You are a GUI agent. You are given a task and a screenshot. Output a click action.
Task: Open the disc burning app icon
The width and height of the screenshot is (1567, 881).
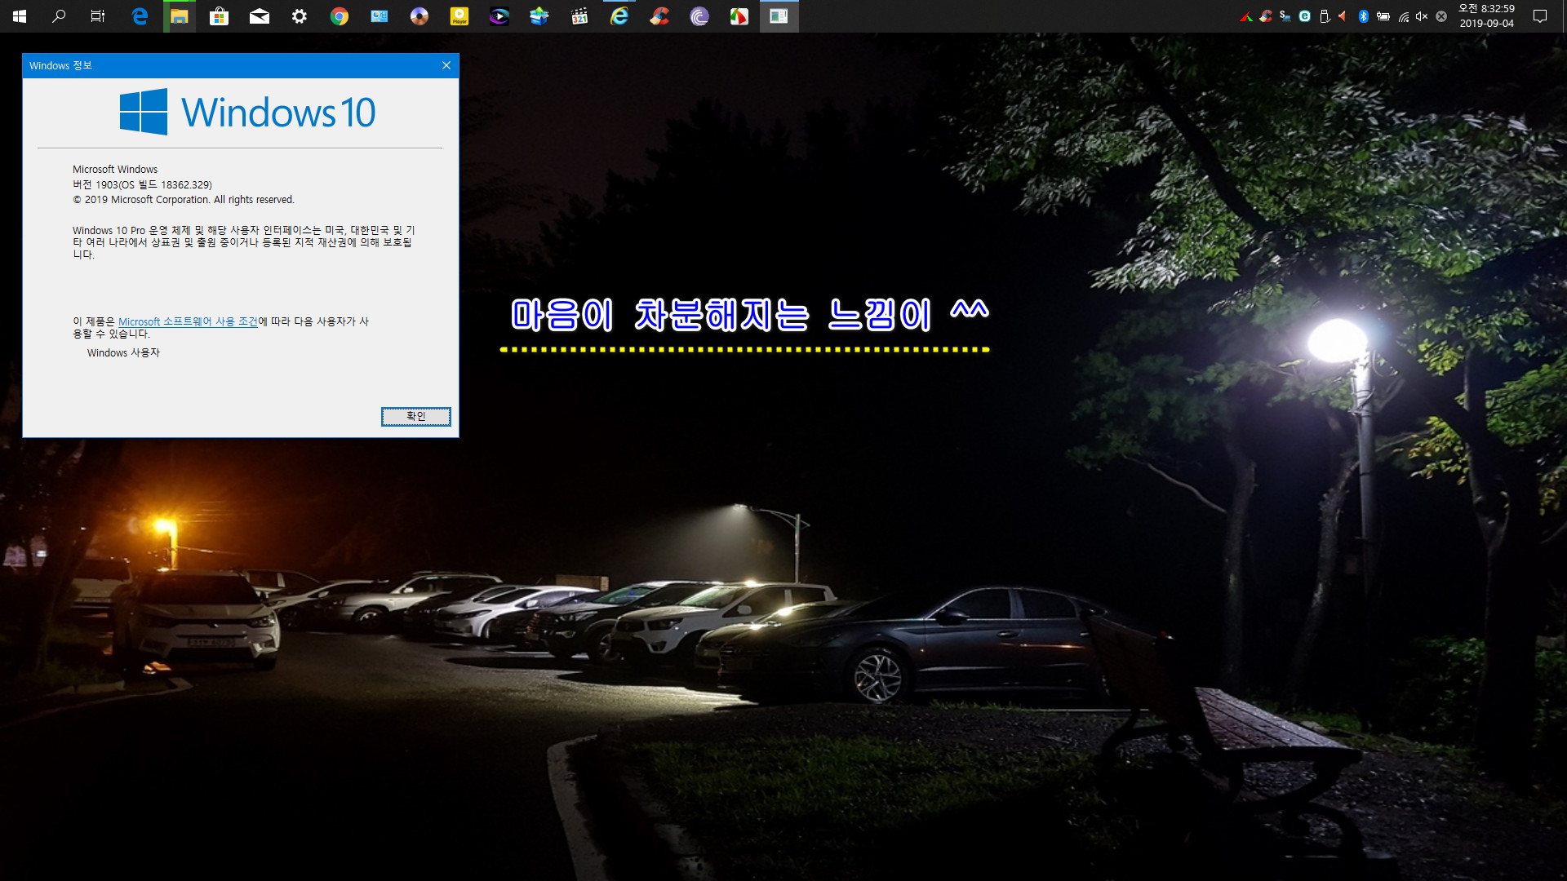419,16
